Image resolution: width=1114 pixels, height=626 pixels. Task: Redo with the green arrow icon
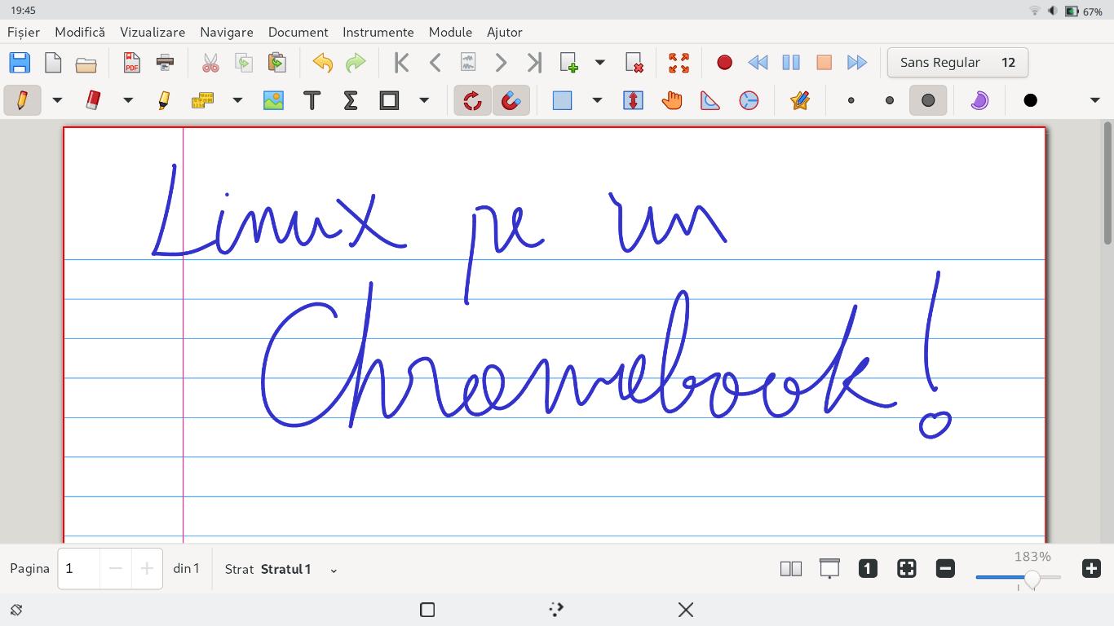[x=356, y=63]
